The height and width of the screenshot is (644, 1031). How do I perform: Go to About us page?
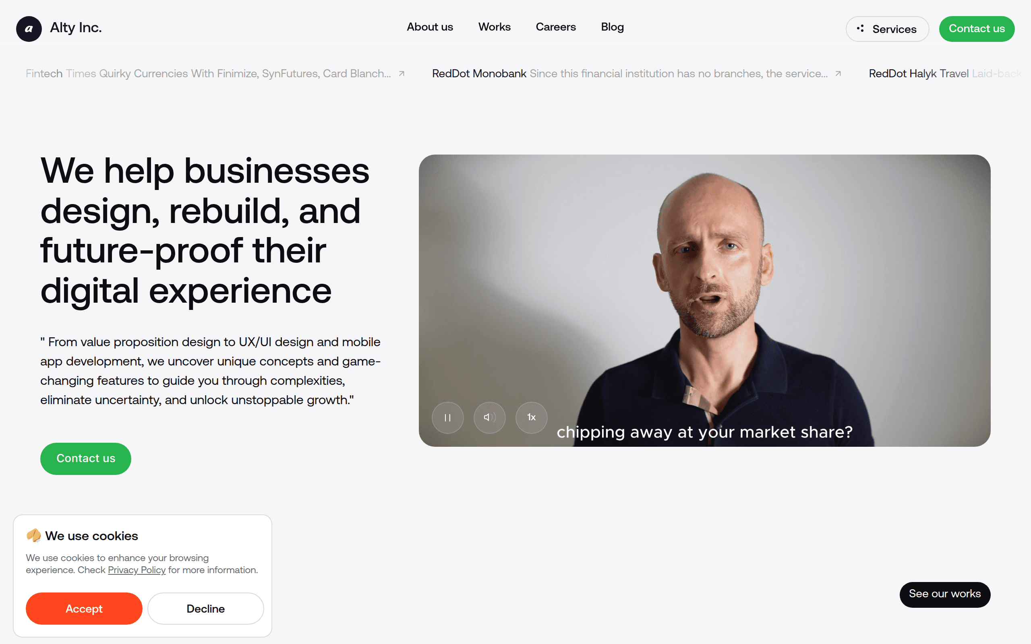tap(430, 27)
